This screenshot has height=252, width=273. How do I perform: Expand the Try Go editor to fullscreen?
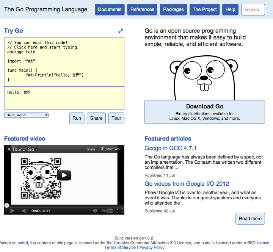121,31
